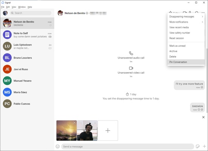Viewport: 208px width, 151px height.
Task: Select Pin Conversation
Action: [x=186, y=62]
